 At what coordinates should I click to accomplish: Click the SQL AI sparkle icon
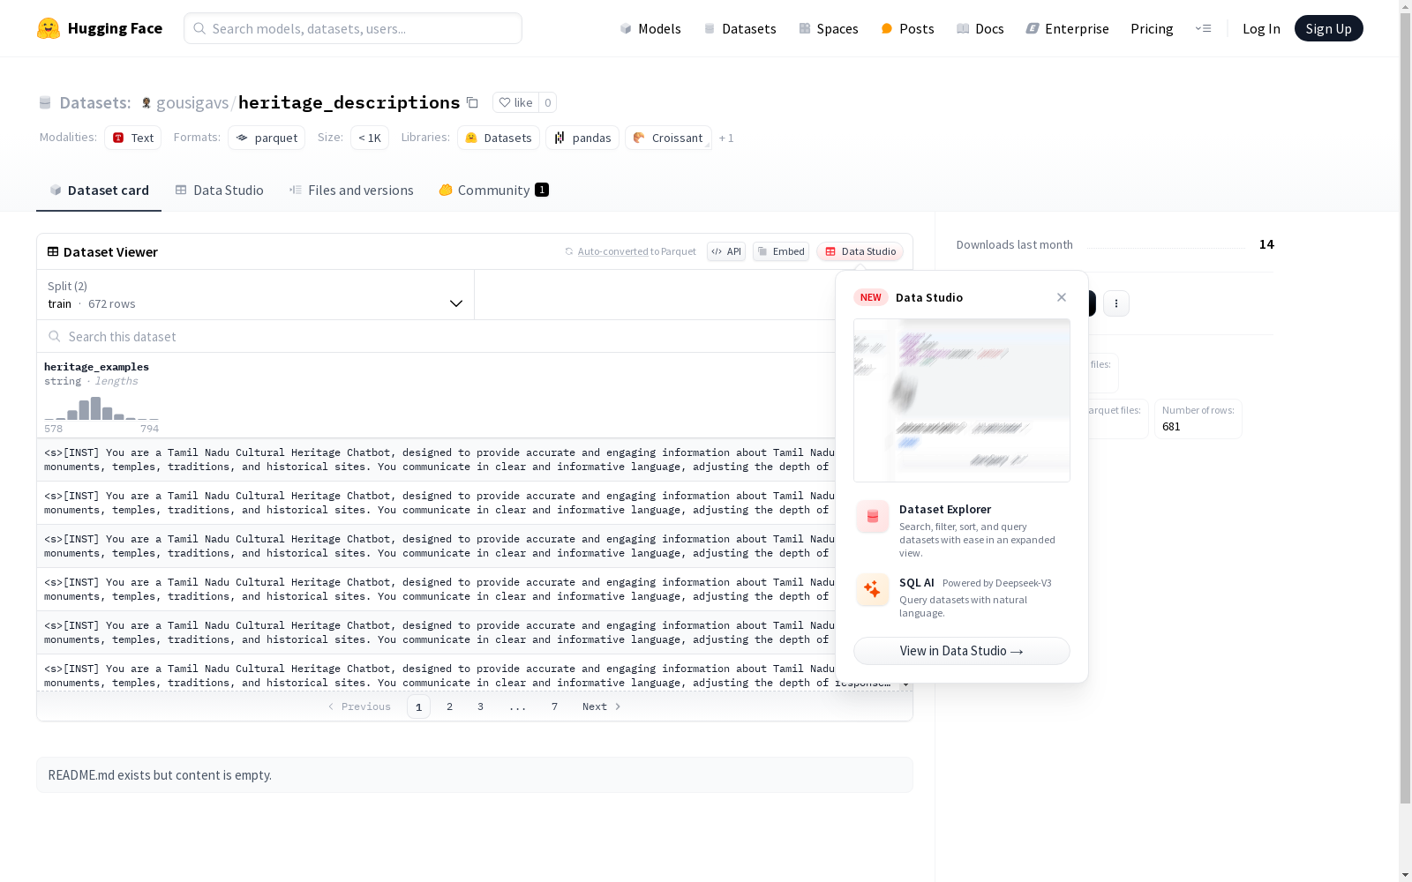click(x=873, y=590)
